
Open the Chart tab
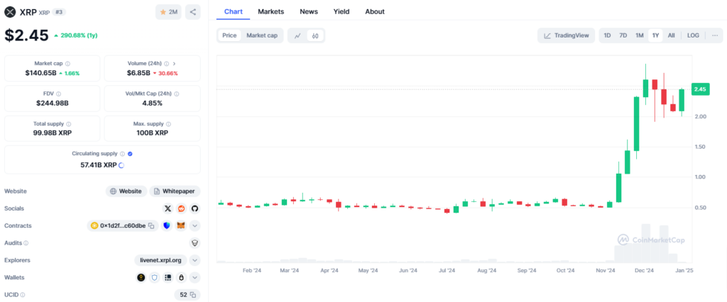(x=233, y=11)
